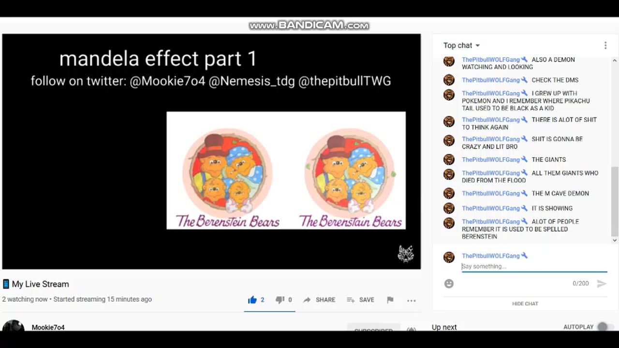The height and width of the screenshot is (348, 619).
Task: Click author name on 'THE GIANTS' message
Action: coord(491,159)
